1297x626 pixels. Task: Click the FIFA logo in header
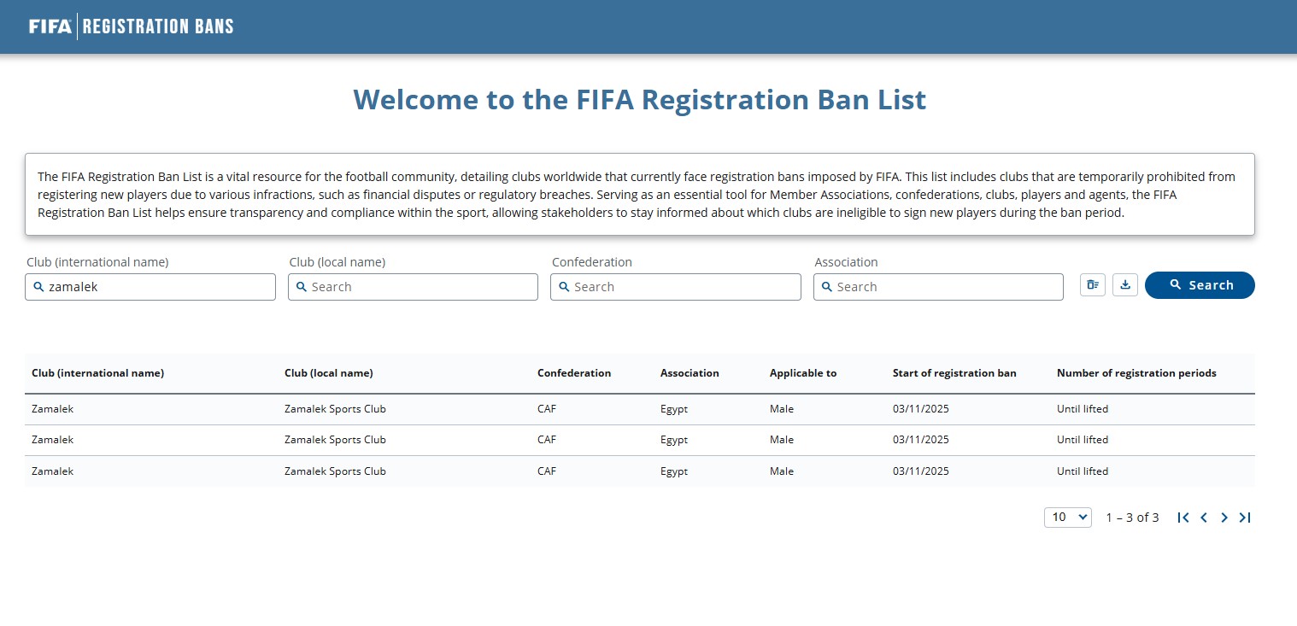point(50,26)
